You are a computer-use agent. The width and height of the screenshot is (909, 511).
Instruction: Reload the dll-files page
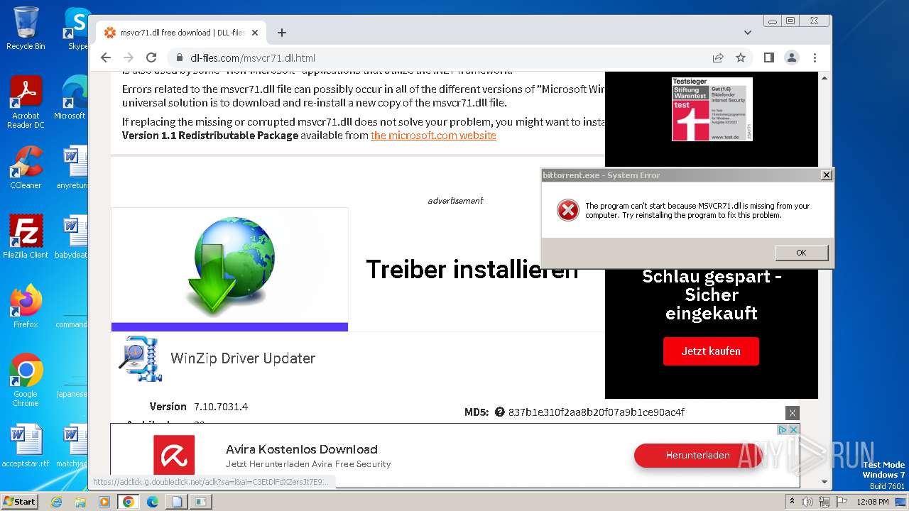pos(151,57)
